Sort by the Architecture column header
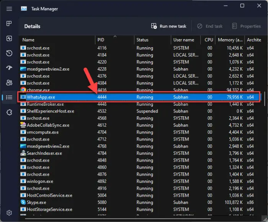This screenshot has height=222, width=268. (x=254, y=40)
